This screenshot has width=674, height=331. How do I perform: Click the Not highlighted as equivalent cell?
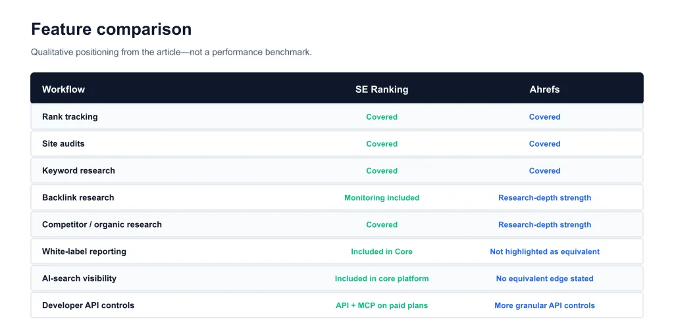click(x=544, y=251)
